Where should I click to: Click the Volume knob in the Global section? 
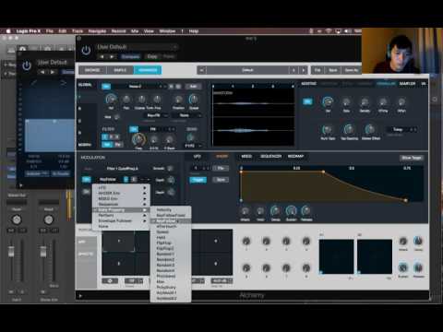(x=111, y=100)
